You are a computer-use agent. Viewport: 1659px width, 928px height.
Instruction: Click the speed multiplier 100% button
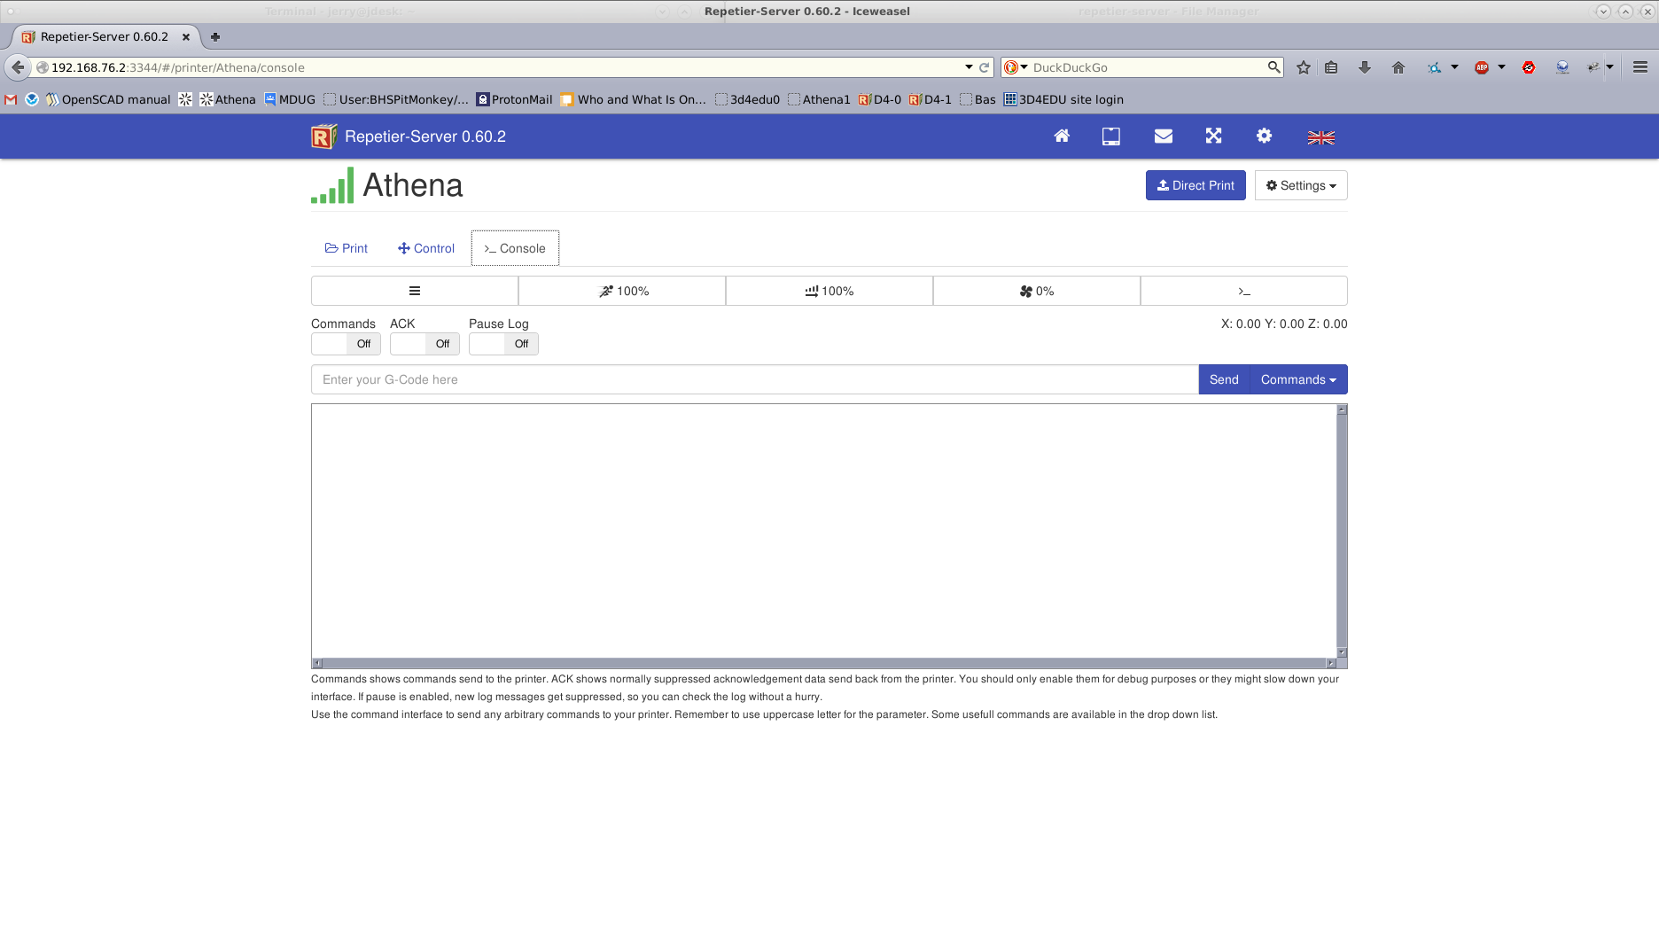pos(623,291)
